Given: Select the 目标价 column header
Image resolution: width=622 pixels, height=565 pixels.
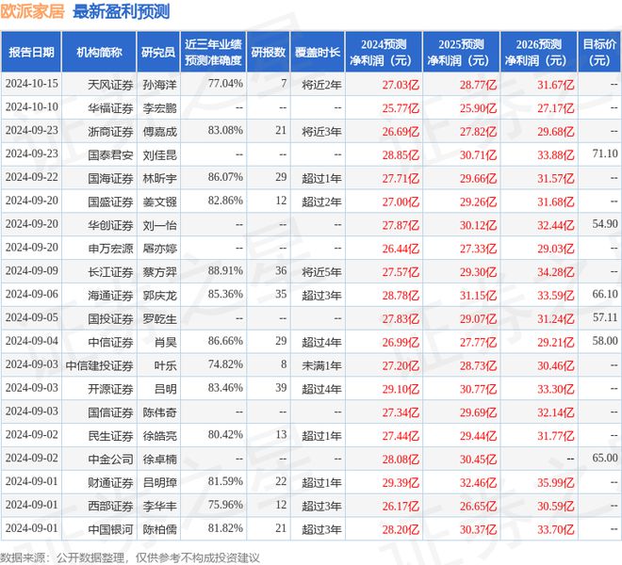Looking at the screenshot, I should click(x=599, y=52).
